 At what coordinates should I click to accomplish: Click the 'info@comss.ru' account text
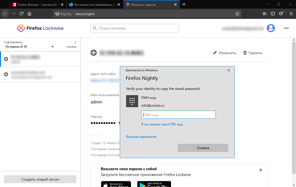153,105
